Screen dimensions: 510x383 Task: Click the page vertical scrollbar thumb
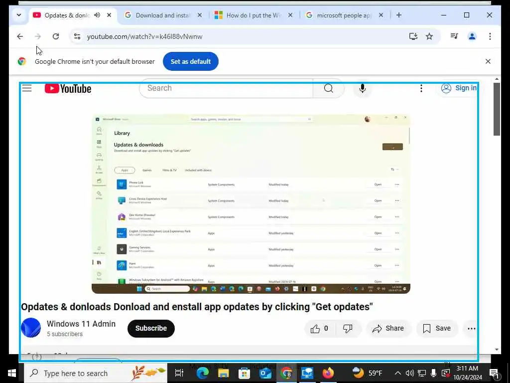pyautogui.click(x=497, y=109)
